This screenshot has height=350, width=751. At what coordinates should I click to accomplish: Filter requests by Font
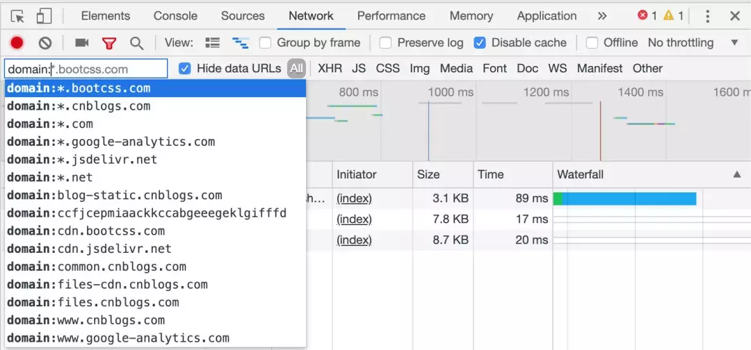pos(495,68)
